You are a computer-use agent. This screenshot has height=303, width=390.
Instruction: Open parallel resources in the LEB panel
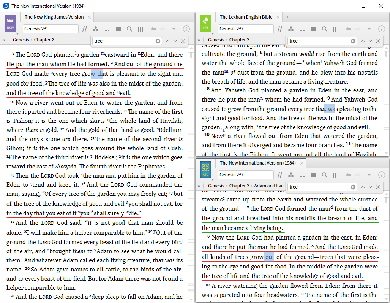(280, 29)
